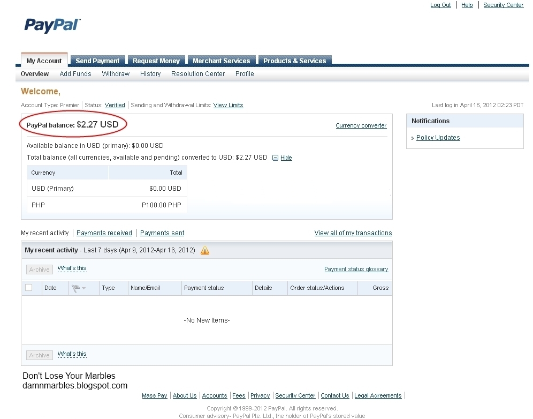Viewport: 533px width, 419px height.
Task: Open the Send Payment tab
Action: pos(97,61)
